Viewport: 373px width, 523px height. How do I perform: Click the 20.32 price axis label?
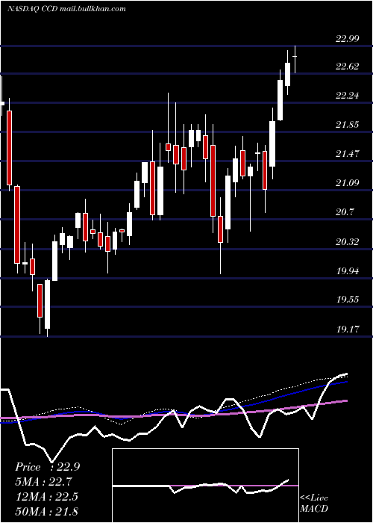348,241
